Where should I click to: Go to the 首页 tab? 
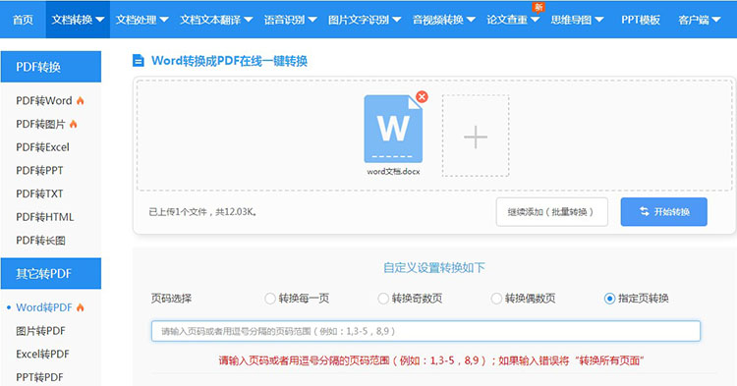pos(23,20)
